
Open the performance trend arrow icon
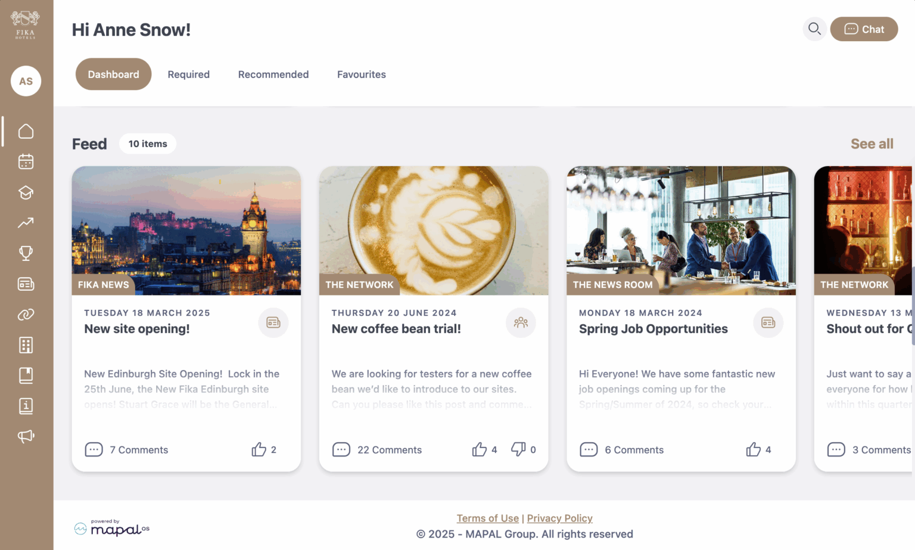click(x=26, y=222)
